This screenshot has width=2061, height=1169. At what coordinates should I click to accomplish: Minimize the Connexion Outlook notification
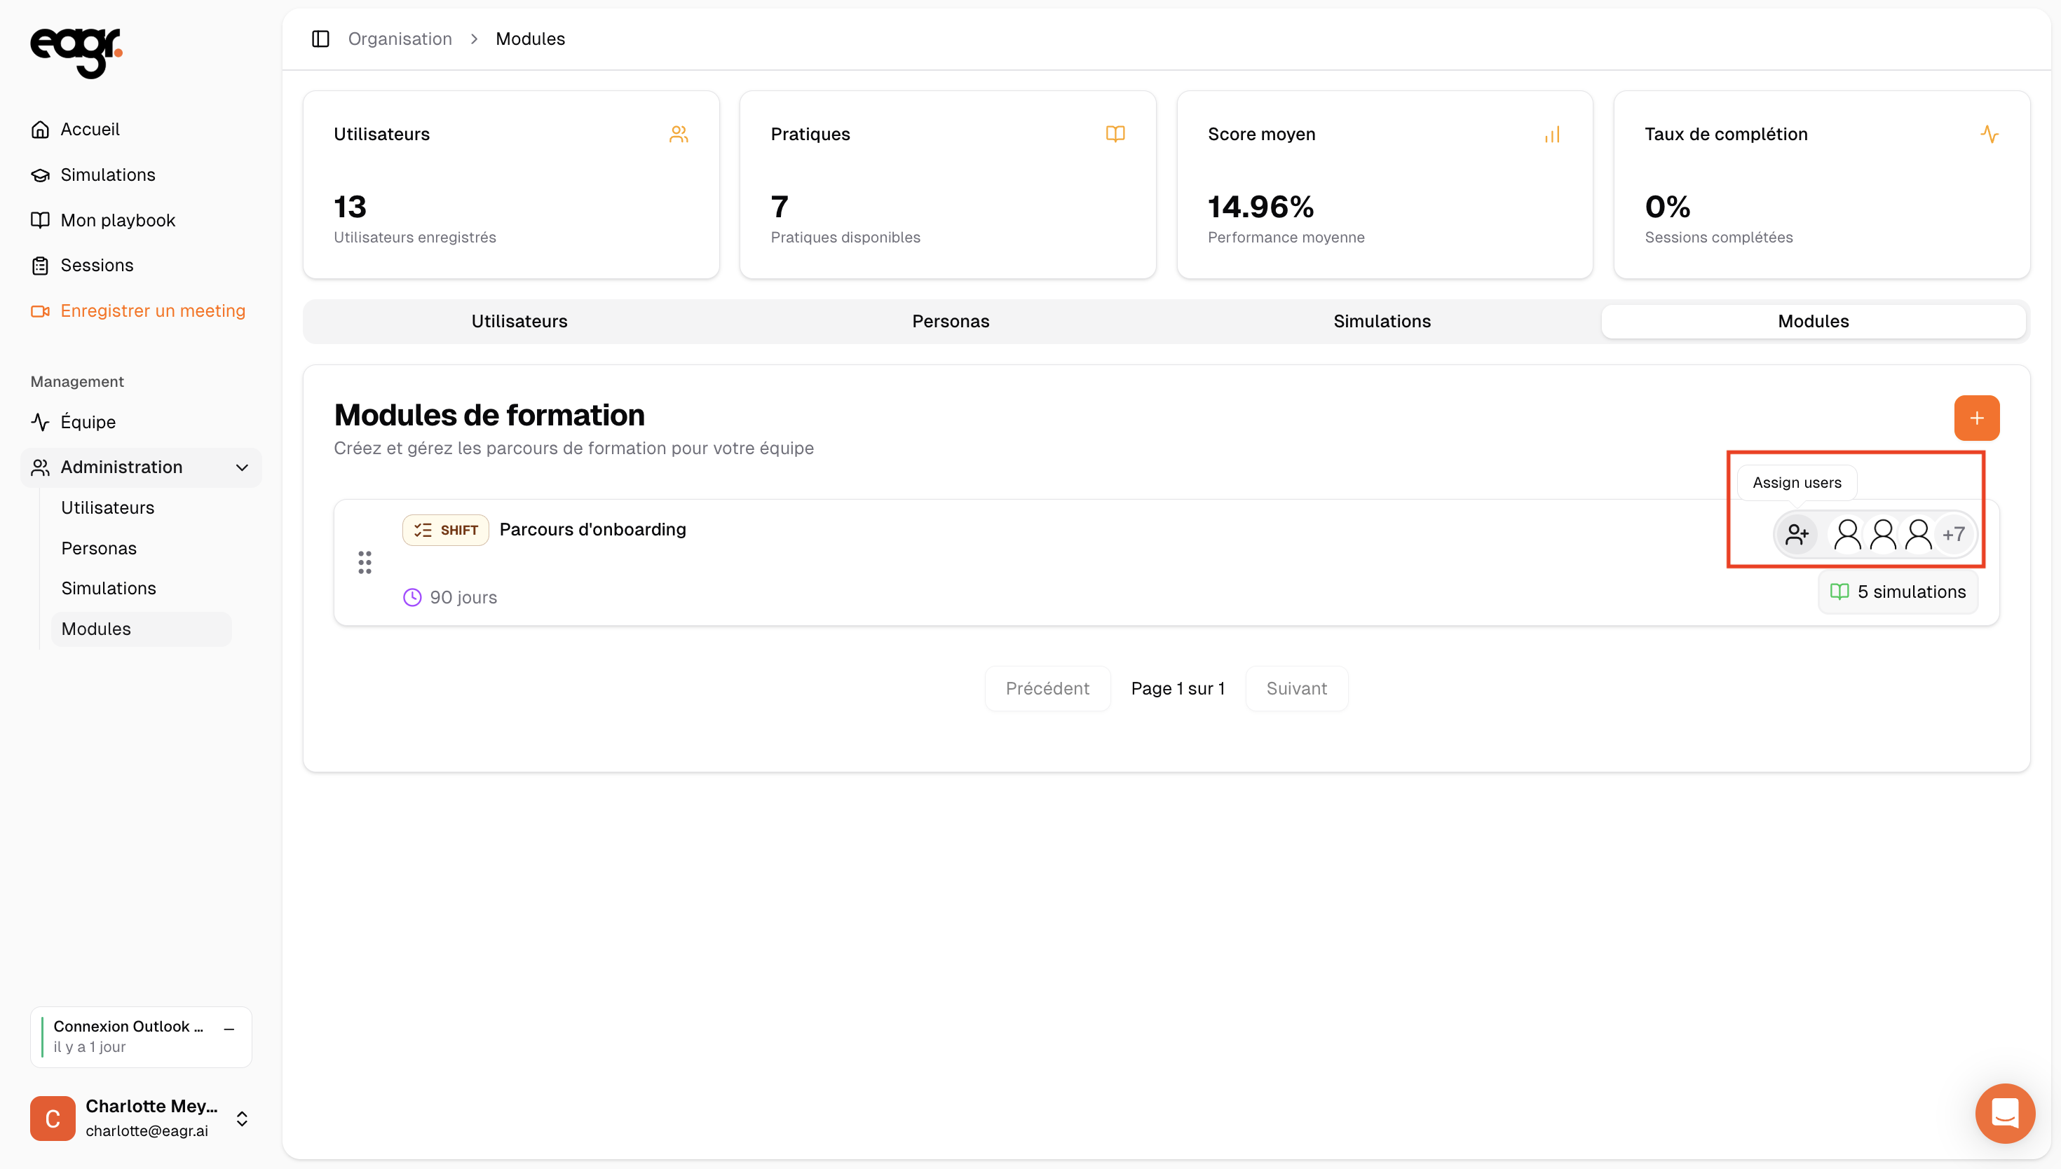pos(230,1029)
